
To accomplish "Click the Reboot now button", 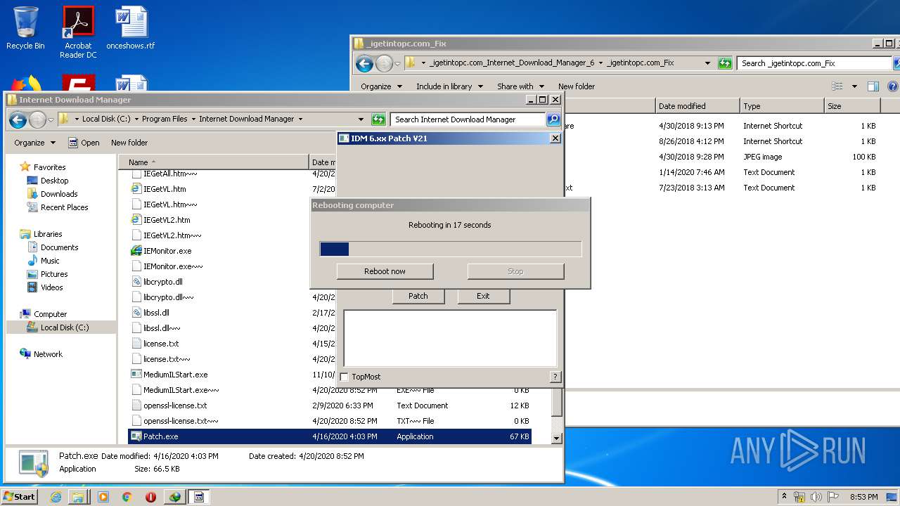I will [385, 271].
